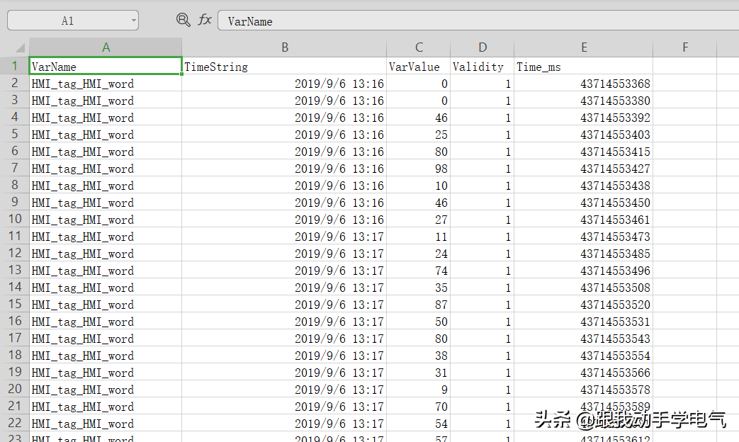Click the TimeString header cell
The image size is (739, 442).
click(284, 67)
